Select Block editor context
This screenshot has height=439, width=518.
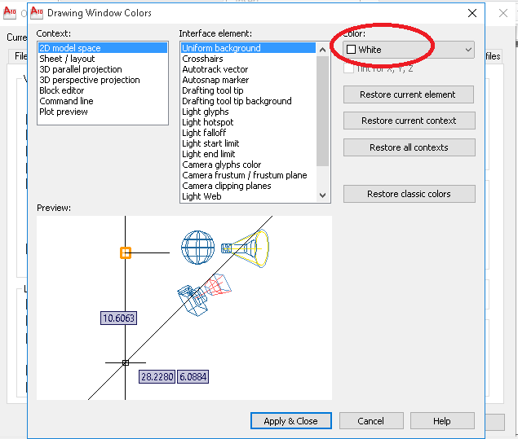(x=103, y=90)
